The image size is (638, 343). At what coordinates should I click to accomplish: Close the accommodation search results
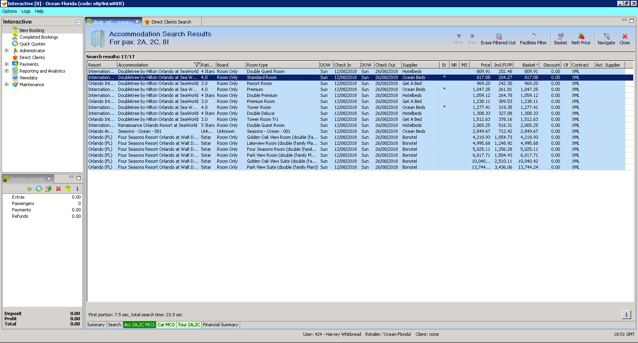pyautogui.click(x=624, y=39)
